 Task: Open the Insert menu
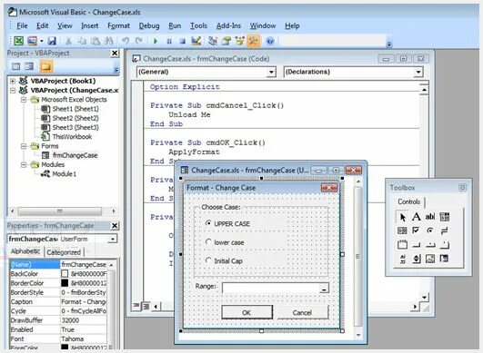pyautogui.click(x=90, y=25)
